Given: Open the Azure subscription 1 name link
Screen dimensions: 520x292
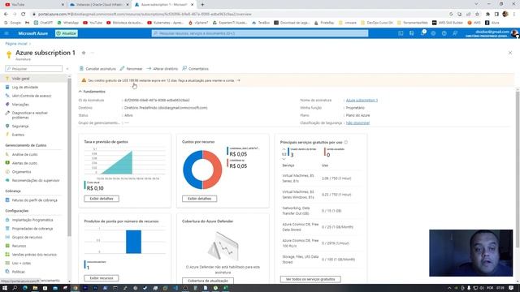Looking at the screenshot, I should coord(362,101).
